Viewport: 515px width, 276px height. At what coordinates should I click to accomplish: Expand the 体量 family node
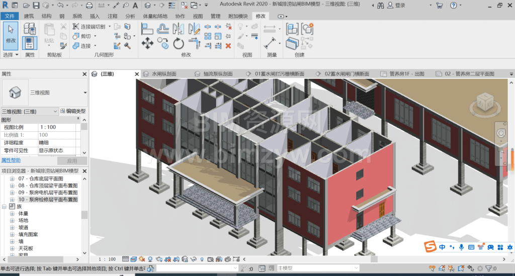click(12, 214)
